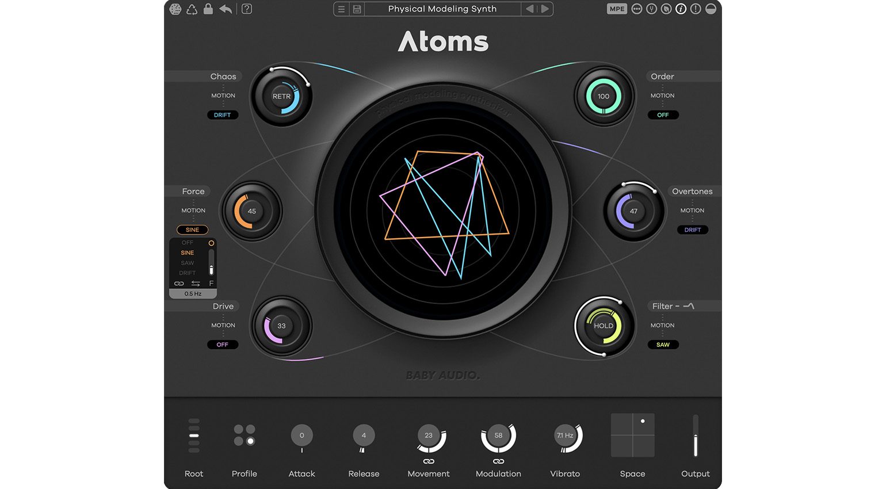Click the Output level vertical slider
Screen dimensions: 886x489
(696, 435)
